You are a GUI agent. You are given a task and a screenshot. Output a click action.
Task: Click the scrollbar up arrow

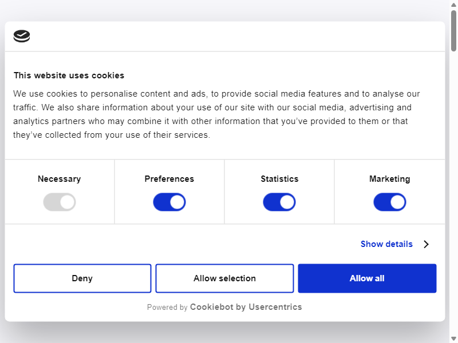[453, 5]
